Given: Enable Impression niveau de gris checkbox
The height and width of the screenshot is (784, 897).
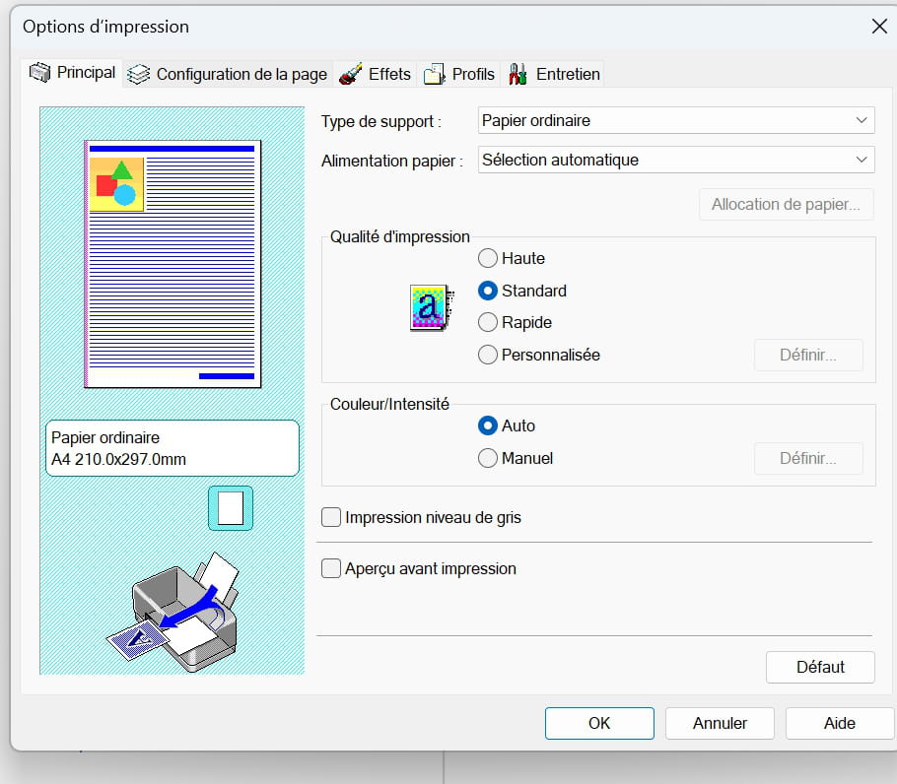Looking at the screenshot, I should [331, 517].
